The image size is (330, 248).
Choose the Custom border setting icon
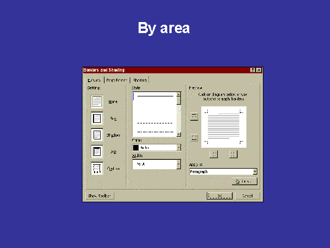pyautogui.click(x=97, y=169)
